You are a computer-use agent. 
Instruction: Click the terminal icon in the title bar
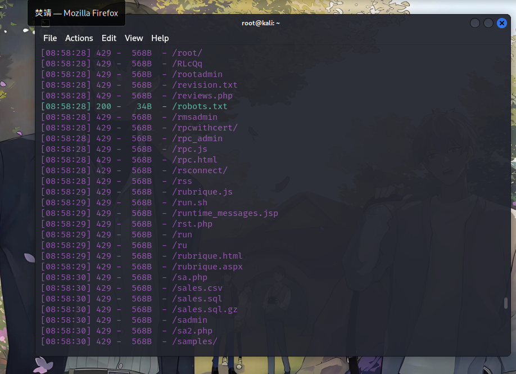tap(46, 23)
